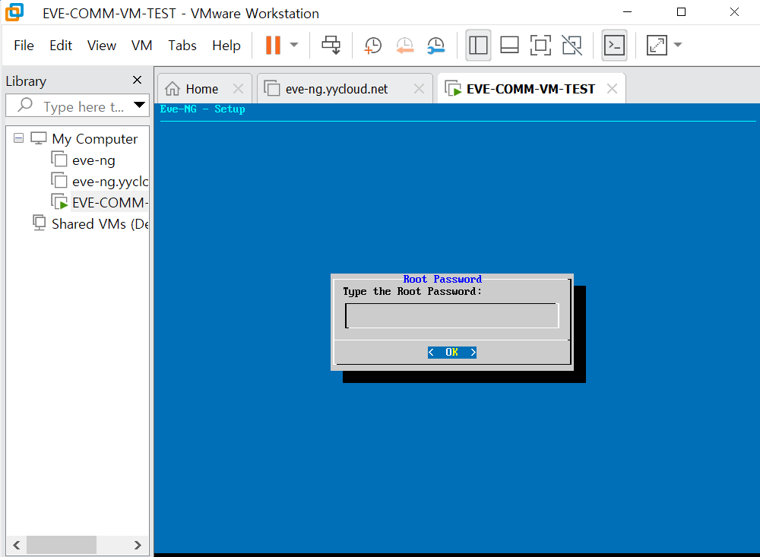Click the search magnifier icon in Library

[25, 105]
